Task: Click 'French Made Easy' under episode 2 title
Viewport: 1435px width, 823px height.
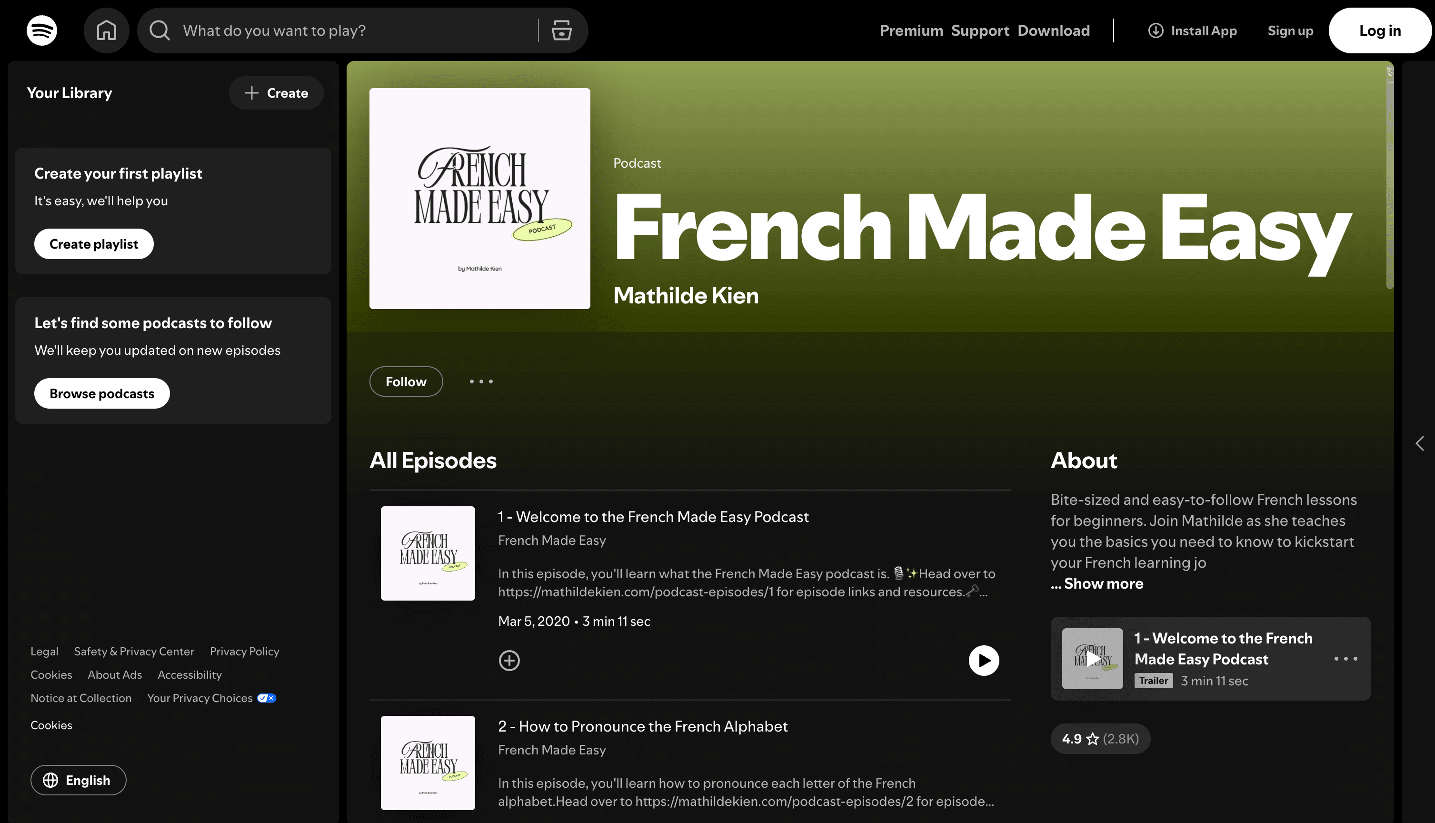Action: click(551, 750)
